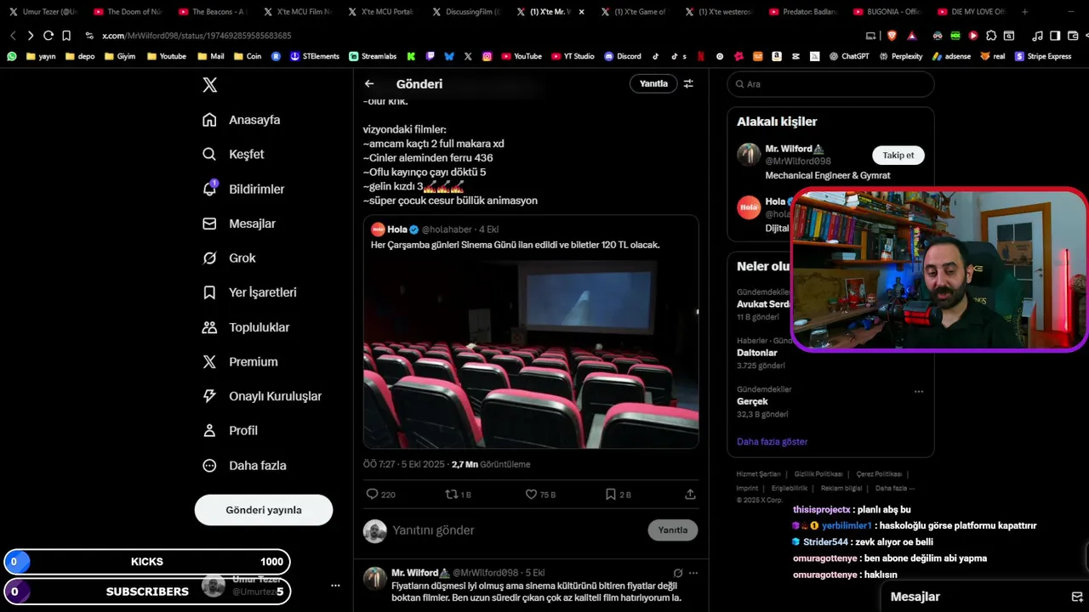Click the share post icon
The image size is (1089, 612).
[690, 494]
